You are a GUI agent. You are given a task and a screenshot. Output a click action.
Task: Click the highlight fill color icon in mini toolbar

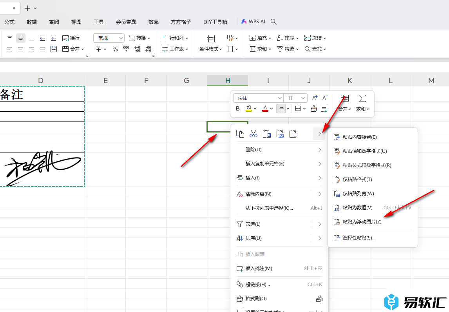click(248, 109)
